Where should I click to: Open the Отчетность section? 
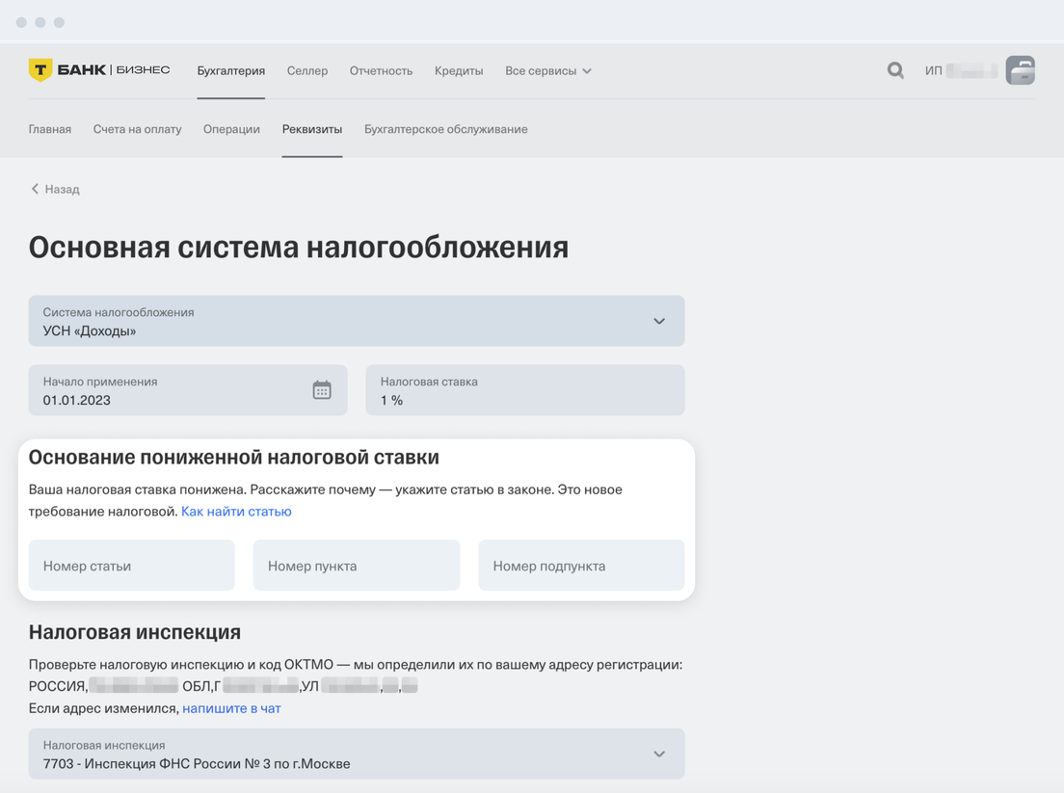pyautogui.click(x=381, y=70)
